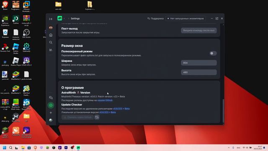Click the ENG language indicator
Viewport: 268px width, 151px height.
click(238, 148)
